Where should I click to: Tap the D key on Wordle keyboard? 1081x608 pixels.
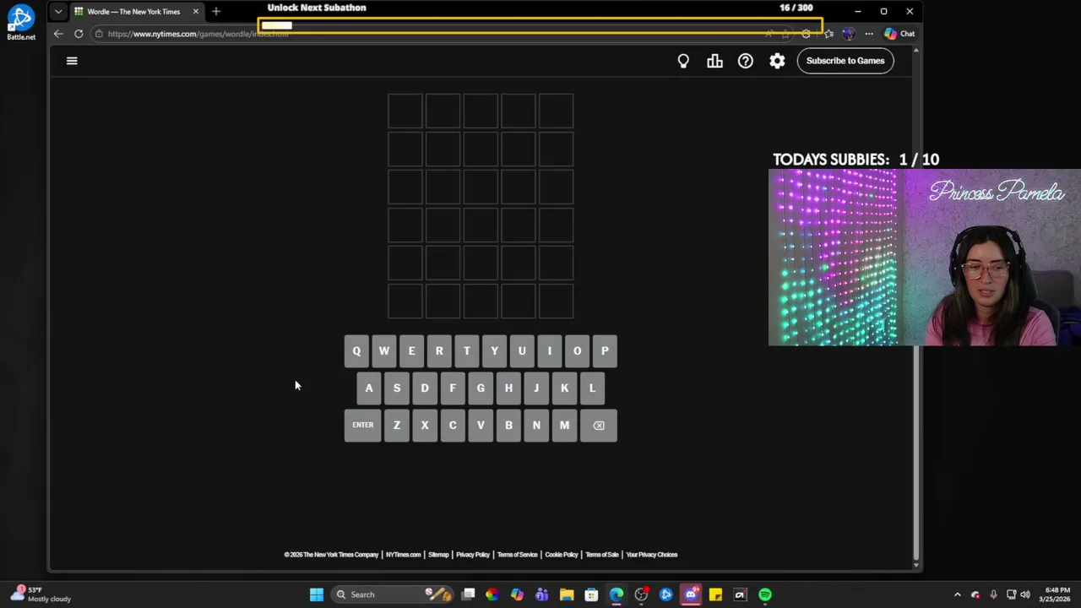coord(425,388)
